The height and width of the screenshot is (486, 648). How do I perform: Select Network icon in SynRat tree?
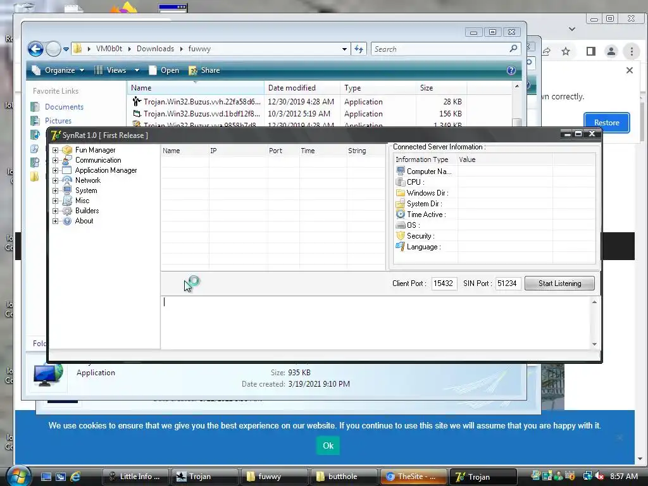(67, 180)
